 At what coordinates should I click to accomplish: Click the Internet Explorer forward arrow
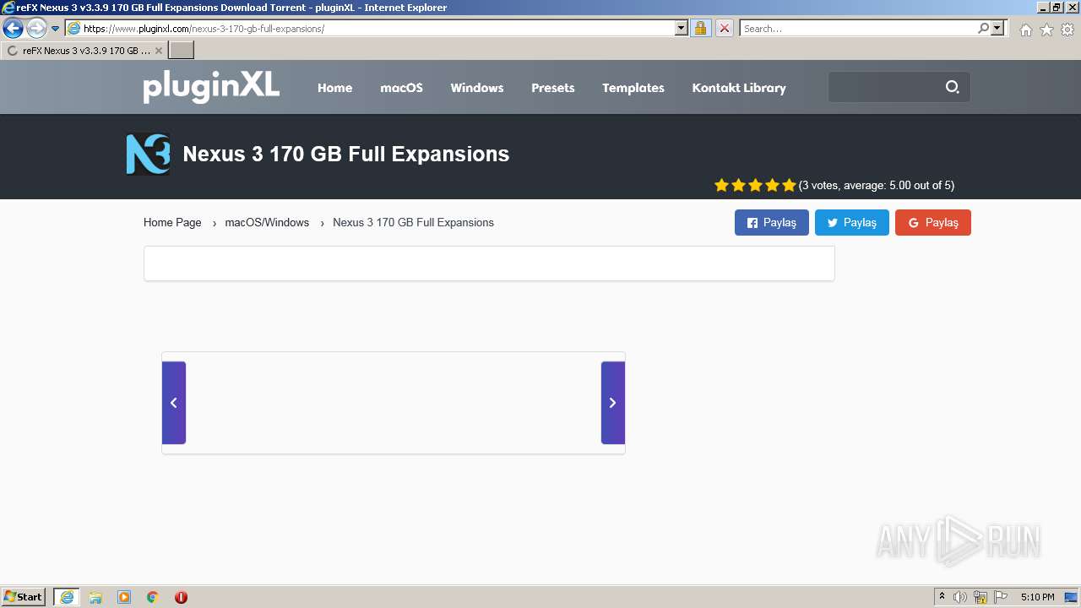click(36, 29)
